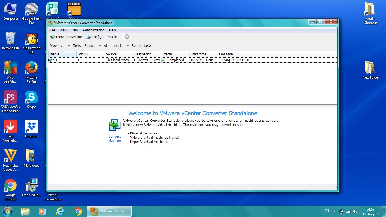Open My Videos folder desktop icon
The height and width of the screenshot is (217, 386).
[x=32, y=159]
